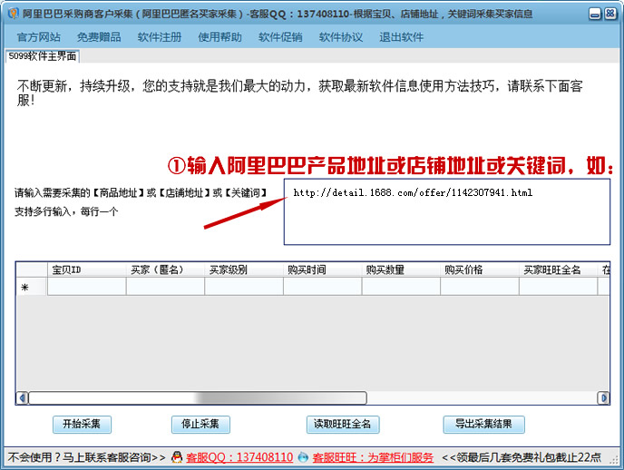
Task: Open the 免费赠品 menu
Action: [99, 37]
